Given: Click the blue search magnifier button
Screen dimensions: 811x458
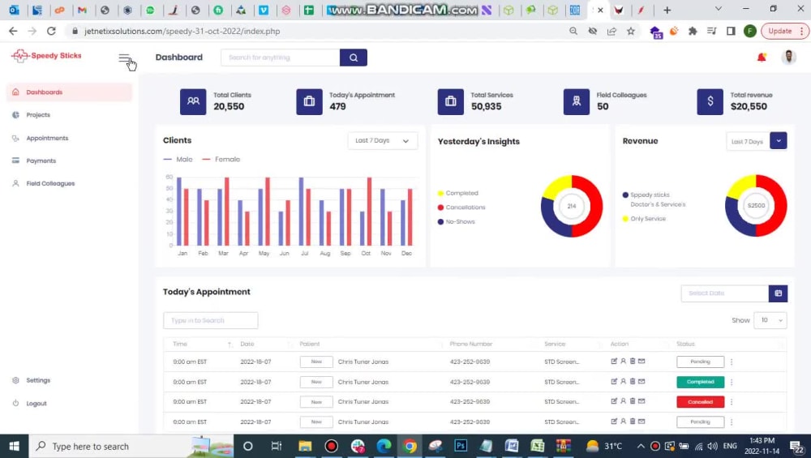Looking at the screenshot, I should (354, 58).
